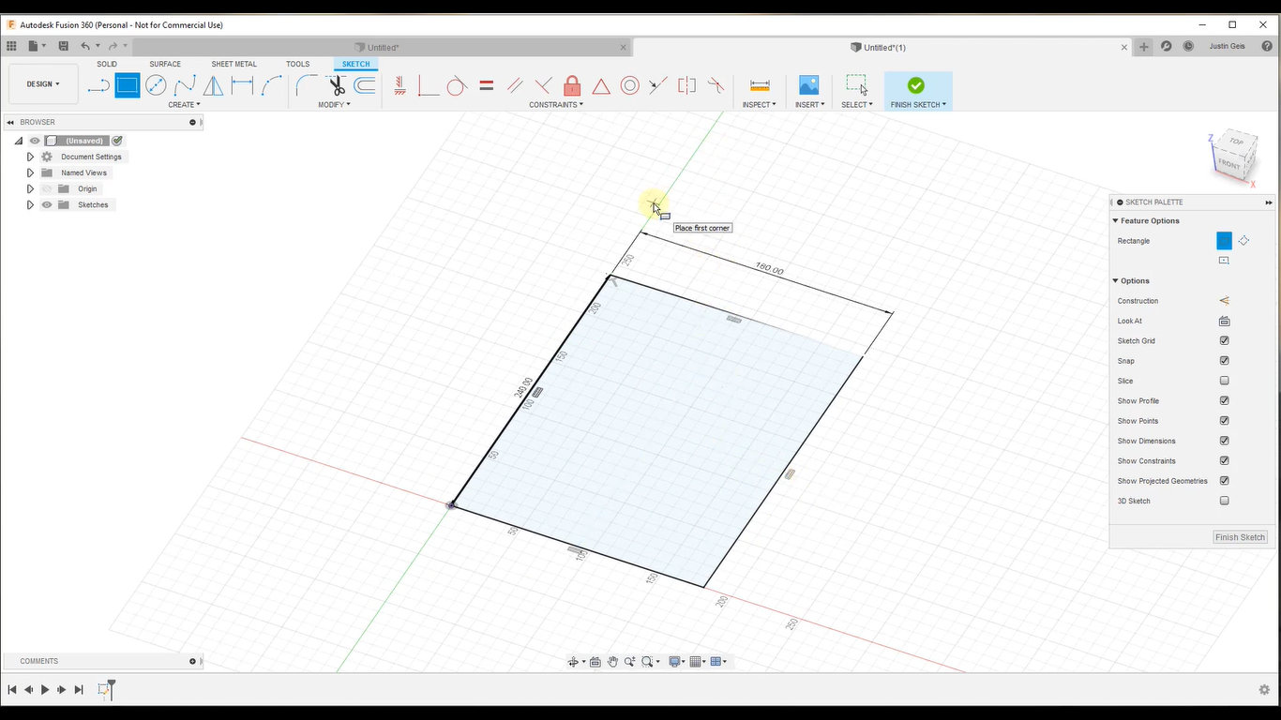The height and width of the screenshot is (720, 1281).
Task: Apply the Horizontal/Vertical constraint
Action: click(x=400, y=86)
